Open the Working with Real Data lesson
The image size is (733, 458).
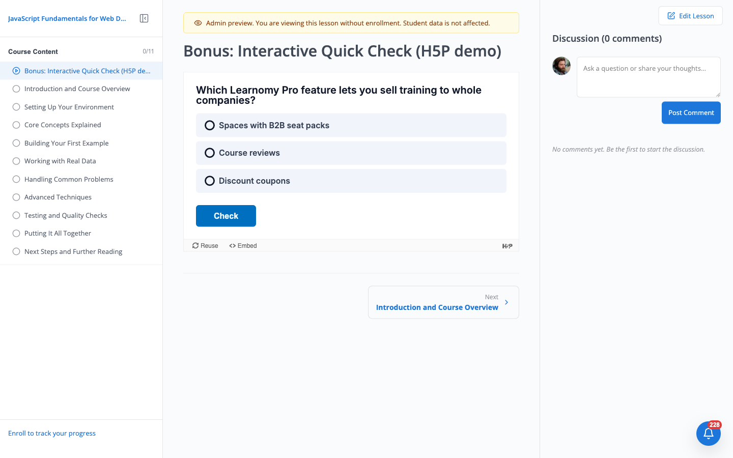(x=81, y=161)
